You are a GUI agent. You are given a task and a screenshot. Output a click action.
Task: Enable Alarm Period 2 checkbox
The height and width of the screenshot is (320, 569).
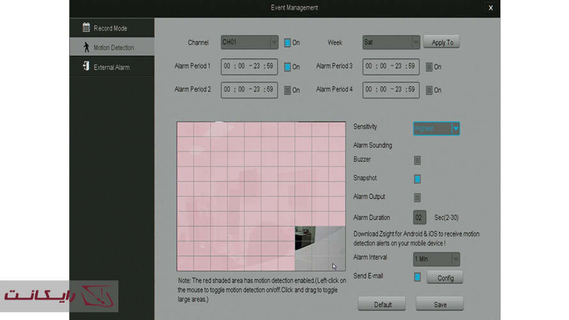coord(287,90)
